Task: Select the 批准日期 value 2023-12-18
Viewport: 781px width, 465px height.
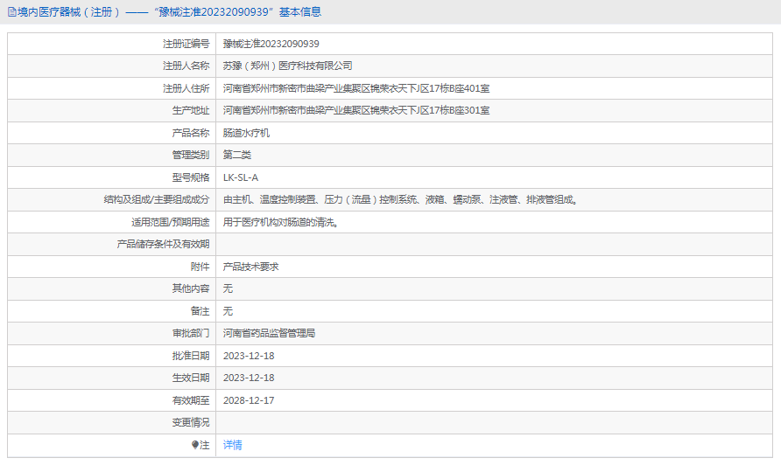Action: 249,356
